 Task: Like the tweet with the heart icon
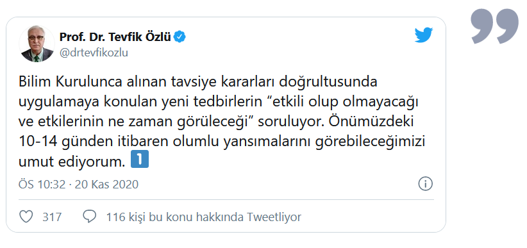pyautogui.click(x=26, y=217)
